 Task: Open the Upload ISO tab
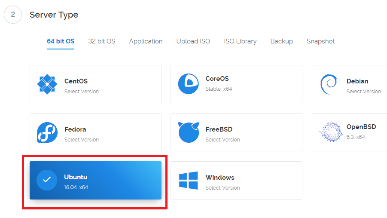(193, 41)
